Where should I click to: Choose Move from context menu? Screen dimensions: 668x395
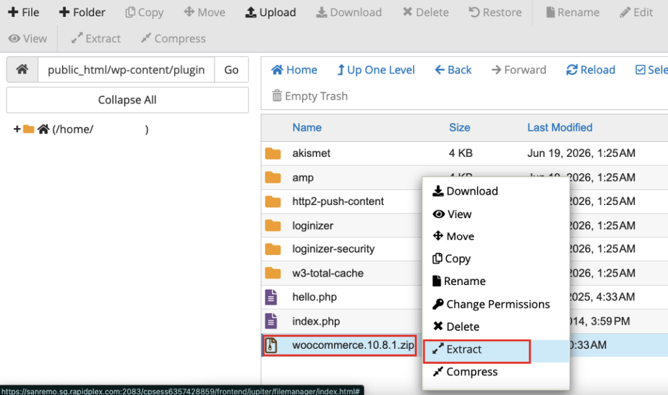pyautogui.click(x=453, y=236)
